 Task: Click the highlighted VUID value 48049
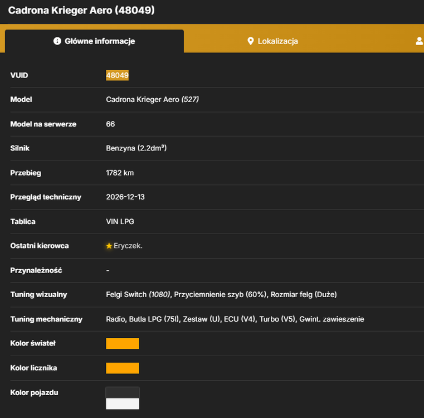tap(118, 75)
